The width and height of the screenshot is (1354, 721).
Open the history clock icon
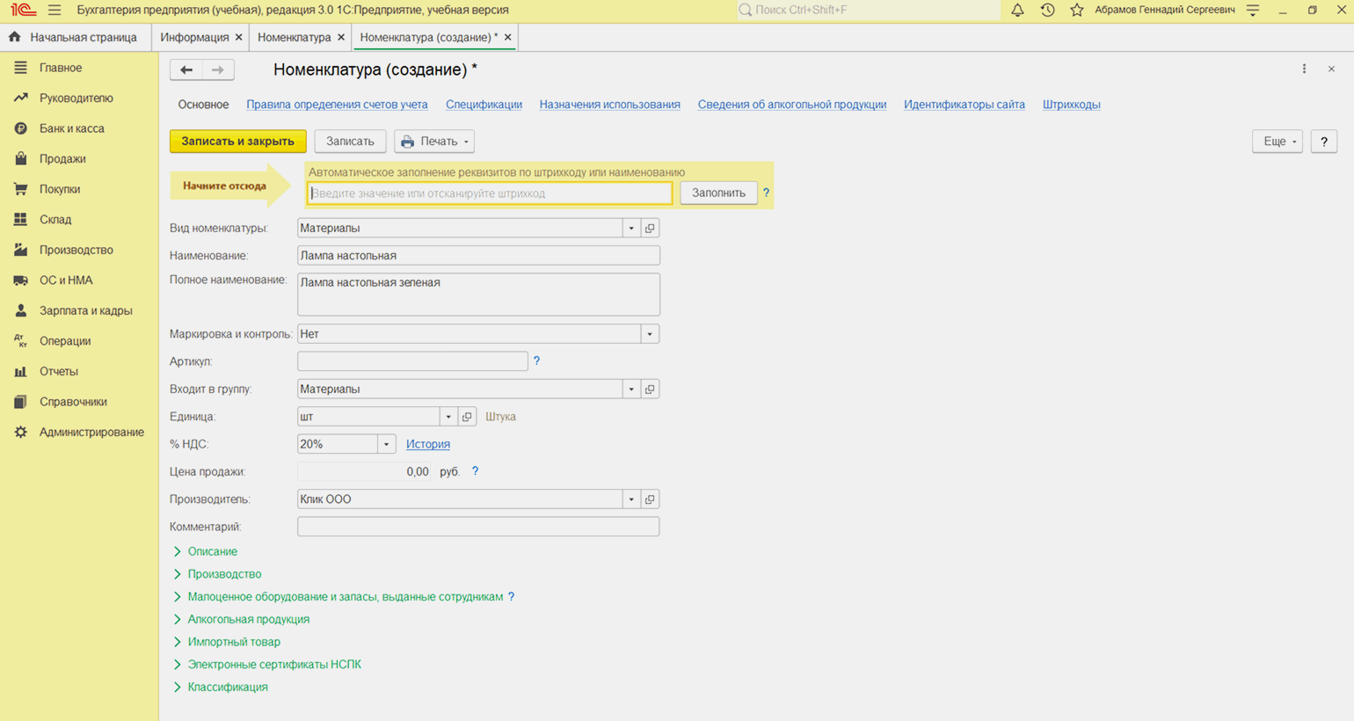(1047, 11)
